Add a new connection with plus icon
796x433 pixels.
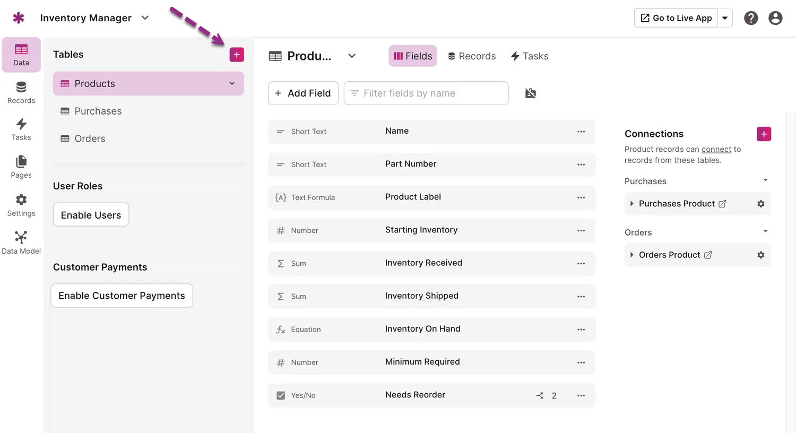(x=764, y=134)
